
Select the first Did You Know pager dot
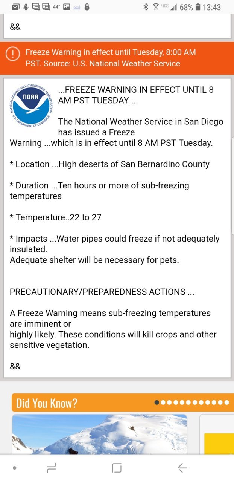157,402
